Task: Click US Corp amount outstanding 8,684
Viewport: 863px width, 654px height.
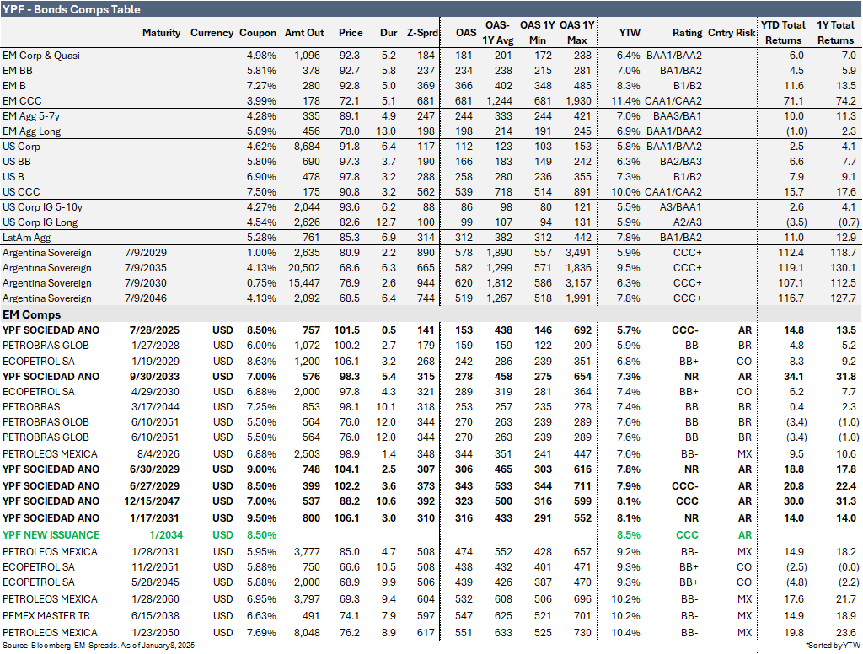Action: click(307, 147)
